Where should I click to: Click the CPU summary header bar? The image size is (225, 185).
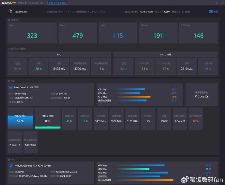click(x=59, y=55)
